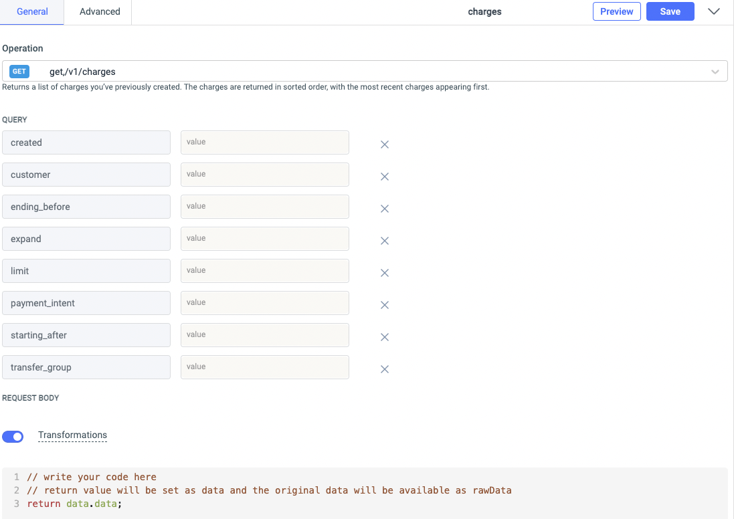Open the Transformations link
This screenshot has height=519, width=734.
pos(72,435)
